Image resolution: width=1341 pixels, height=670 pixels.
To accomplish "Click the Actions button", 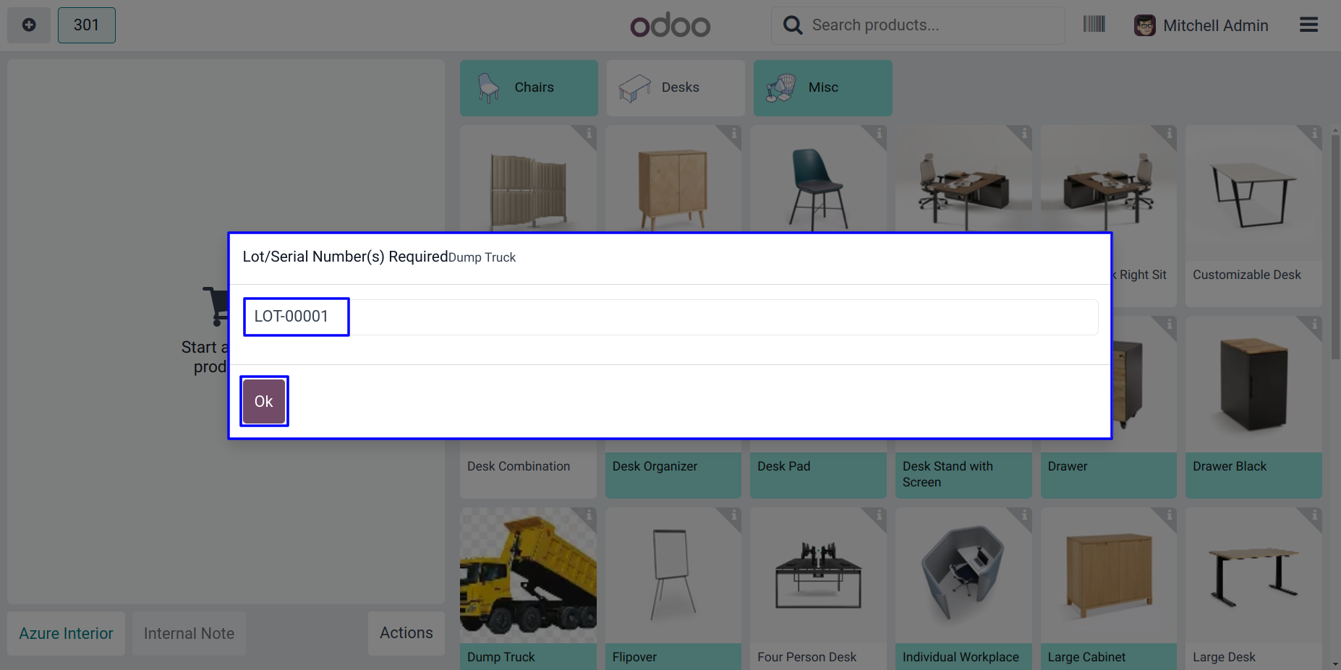I will [x=406, y=633].
